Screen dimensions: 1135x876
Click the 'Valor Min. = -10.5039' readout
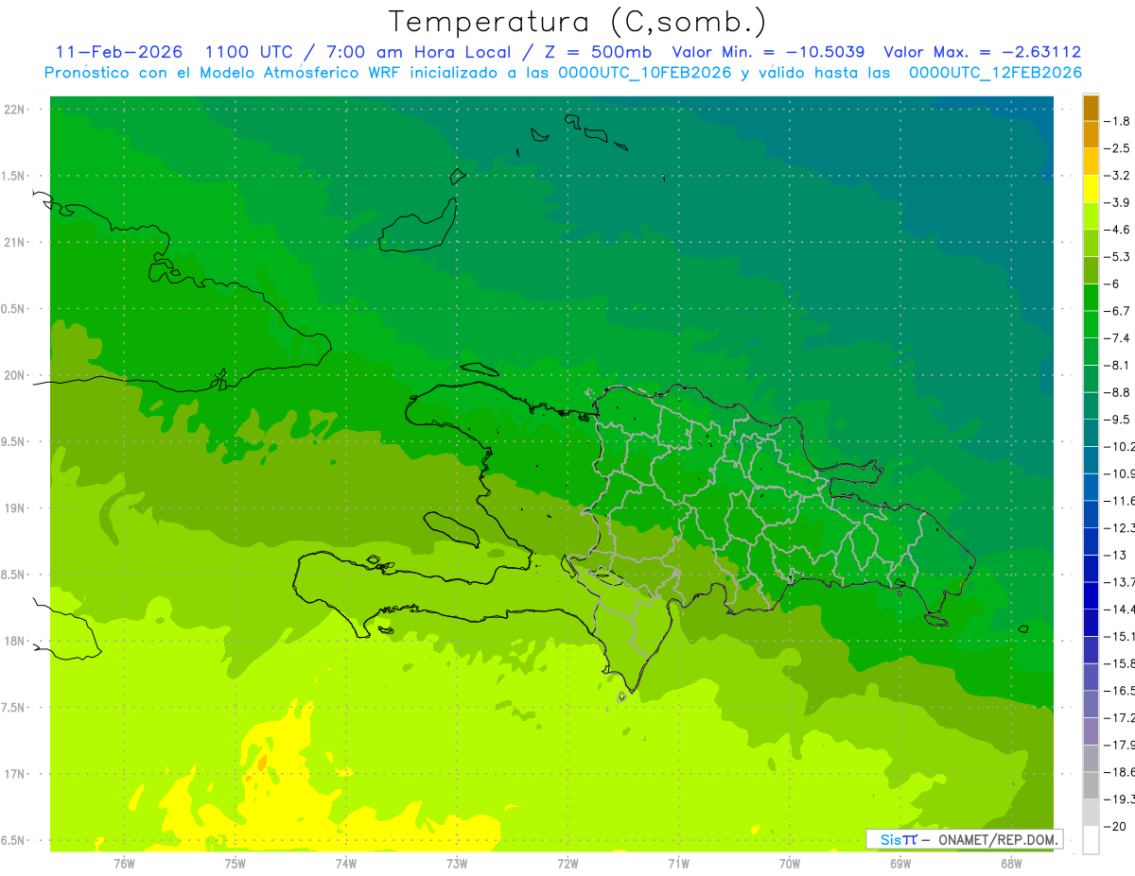[x=768, y=52]
